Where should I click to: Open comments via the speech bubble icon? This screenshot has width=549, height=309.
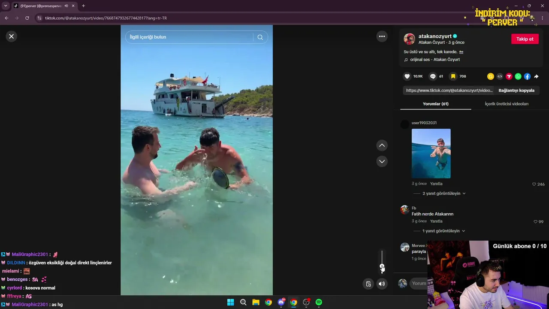[433, 76]
